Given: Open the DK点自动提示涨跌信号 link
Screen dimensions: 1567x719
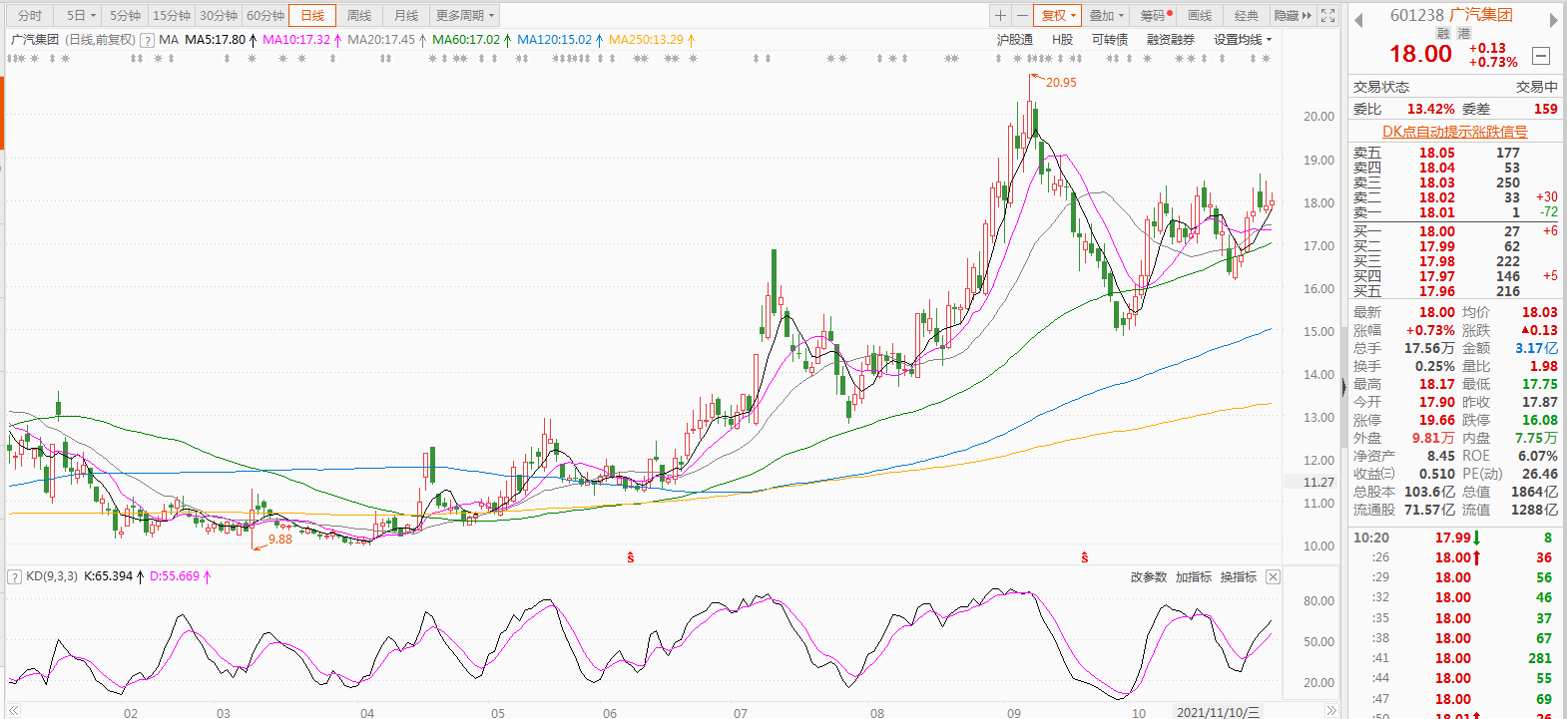Looking at the screenshot, I should click(1454, 132).
